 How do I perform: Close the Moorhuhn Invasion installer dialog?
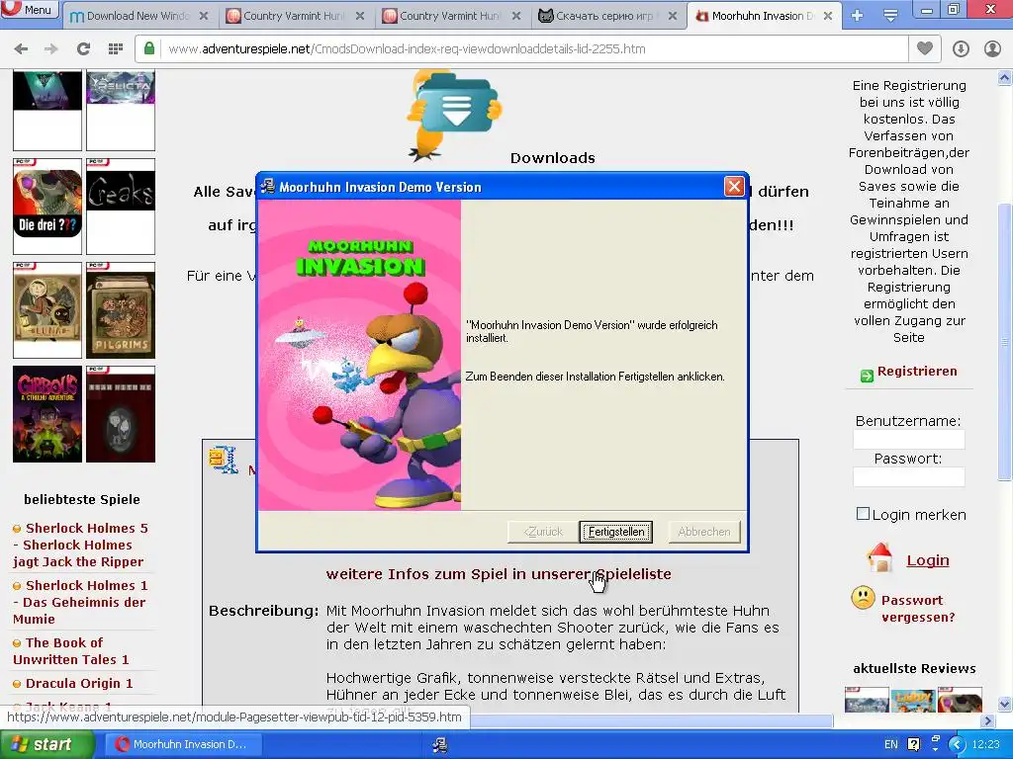pyautogui.click(x=734, y=187)
